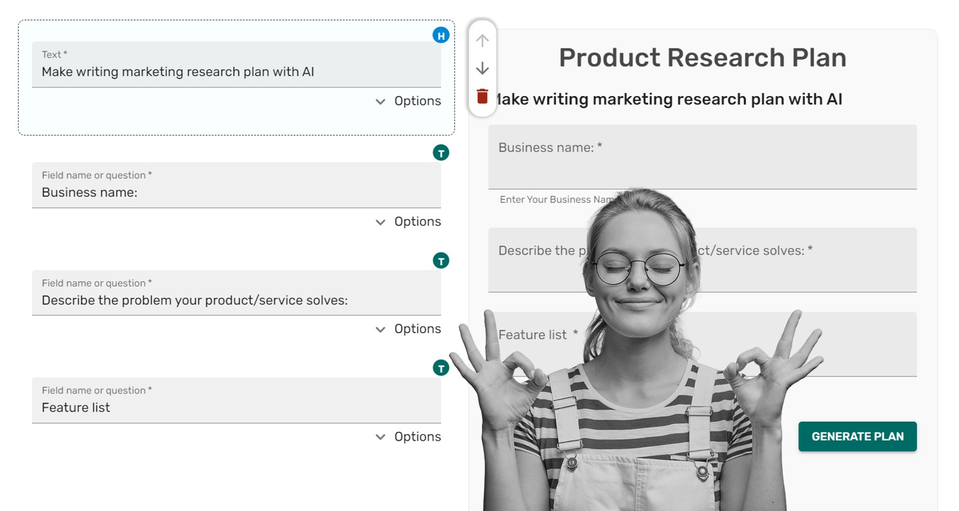The width and height of the screenshot is (959, 511).
Task: Move the block down with arrow icon
Action: [482, 68]
